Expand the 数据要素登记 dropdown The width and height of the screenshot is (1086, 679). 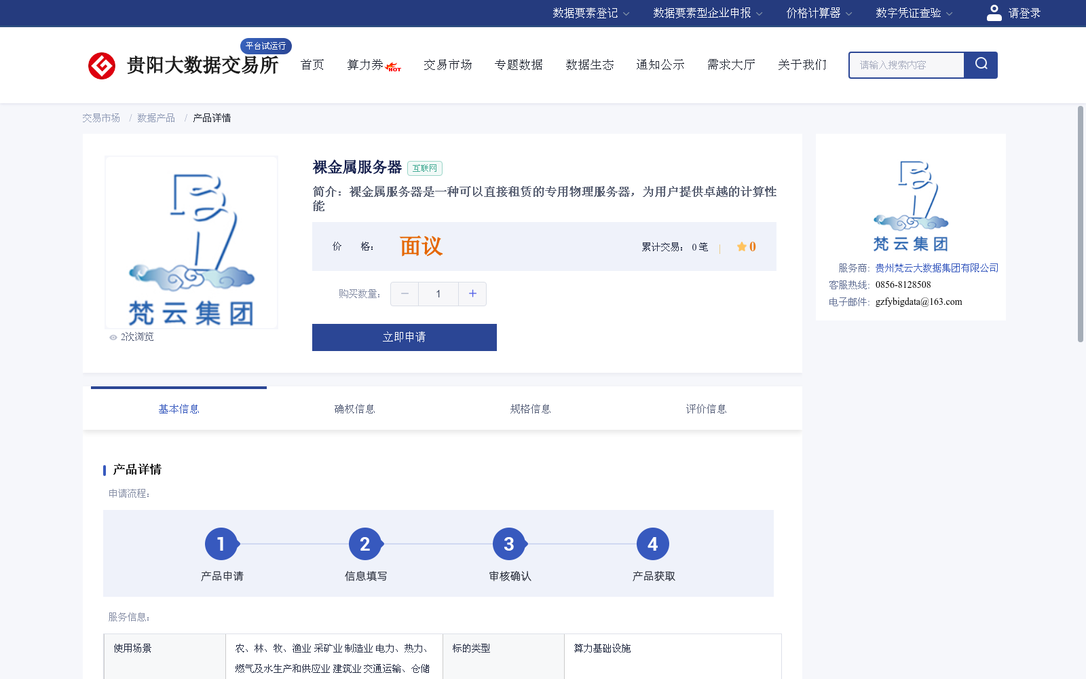591,13
